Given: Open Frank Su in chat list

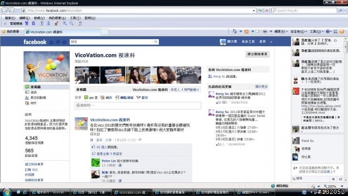Looking at the screenshot, I should click(x=307, y=141).
